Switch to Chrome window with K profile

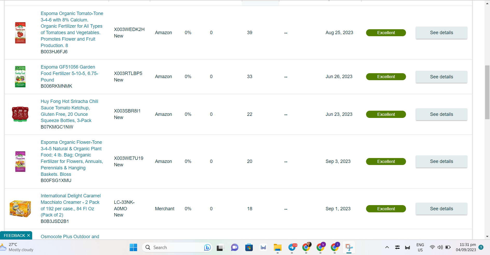pyautogui.click(x=321, y=247)
